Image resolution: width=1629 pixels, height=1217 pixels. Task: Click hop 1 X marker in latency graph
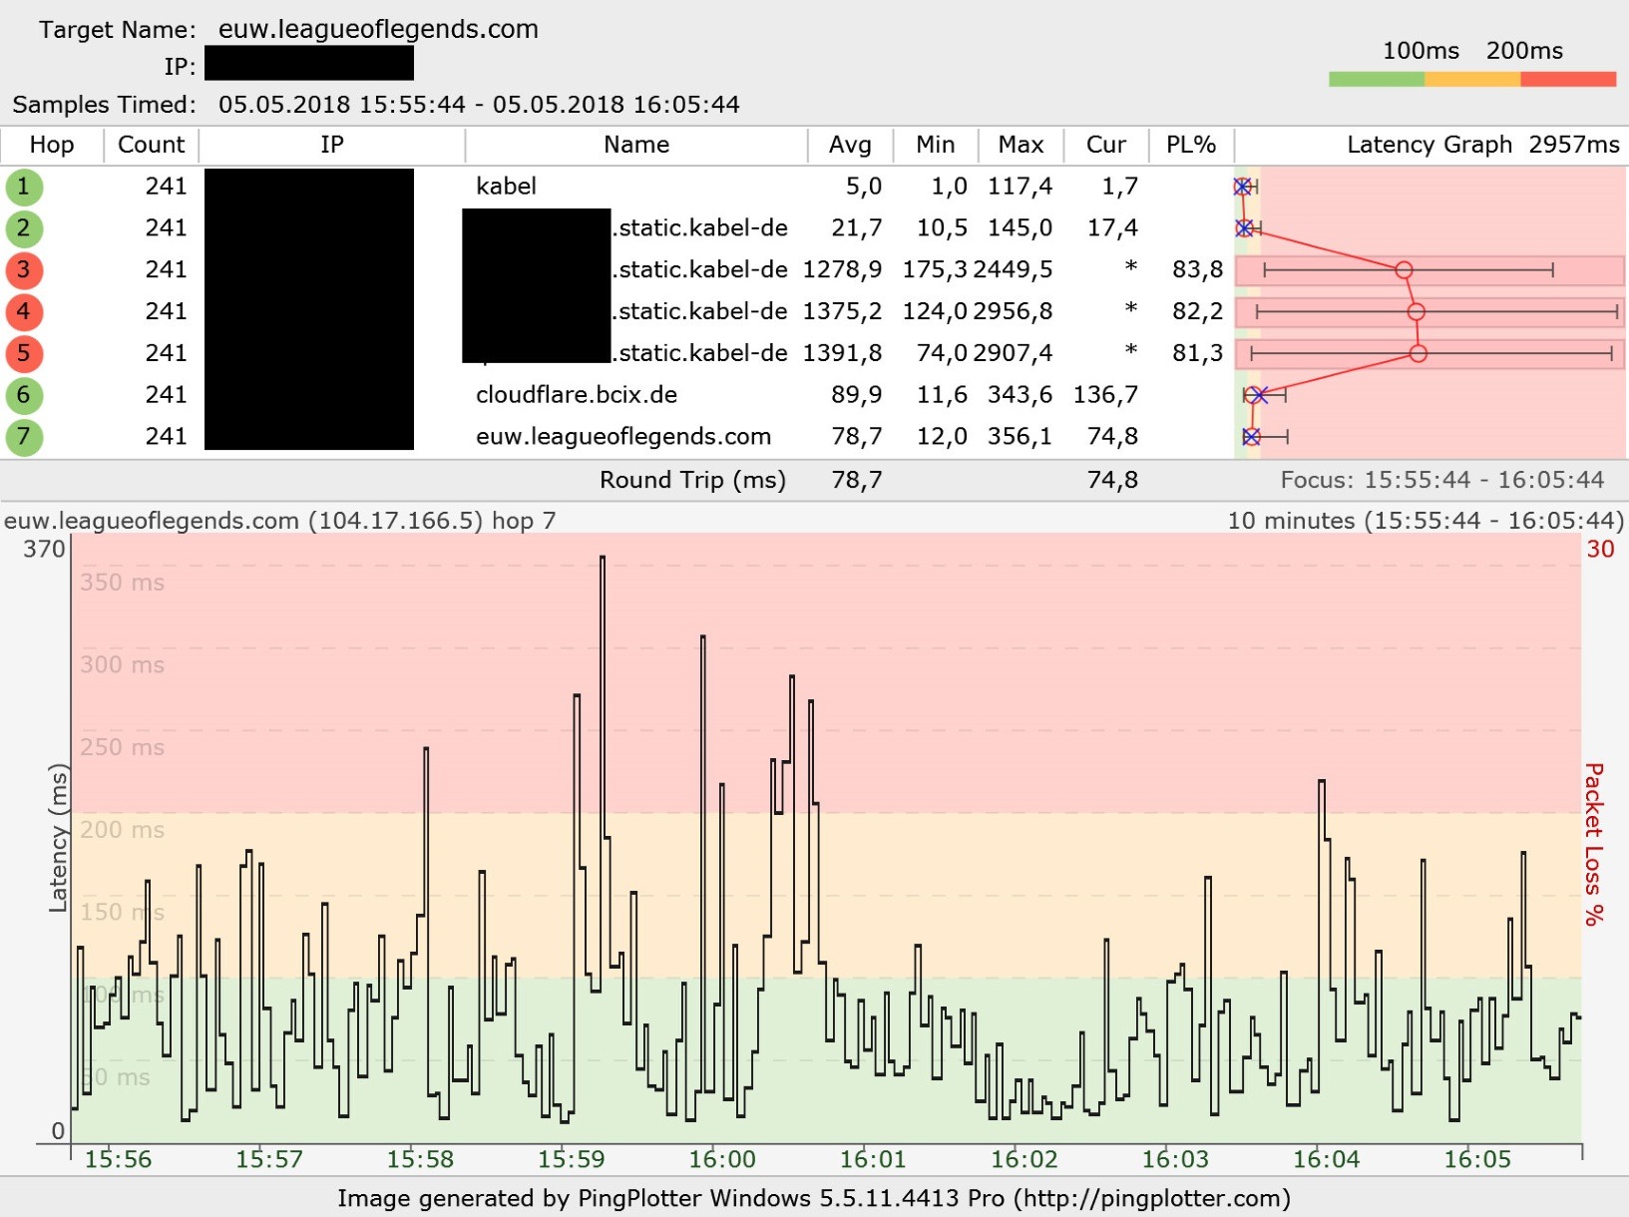pyautogui.click(x=1242, y=187)
